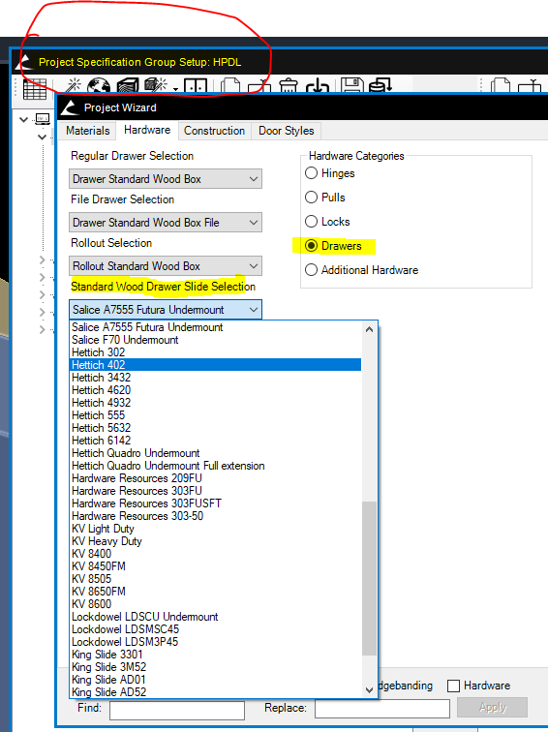Click the blank page icon beside the door icon
Screen dimensions: 548x732
[230, 86]
